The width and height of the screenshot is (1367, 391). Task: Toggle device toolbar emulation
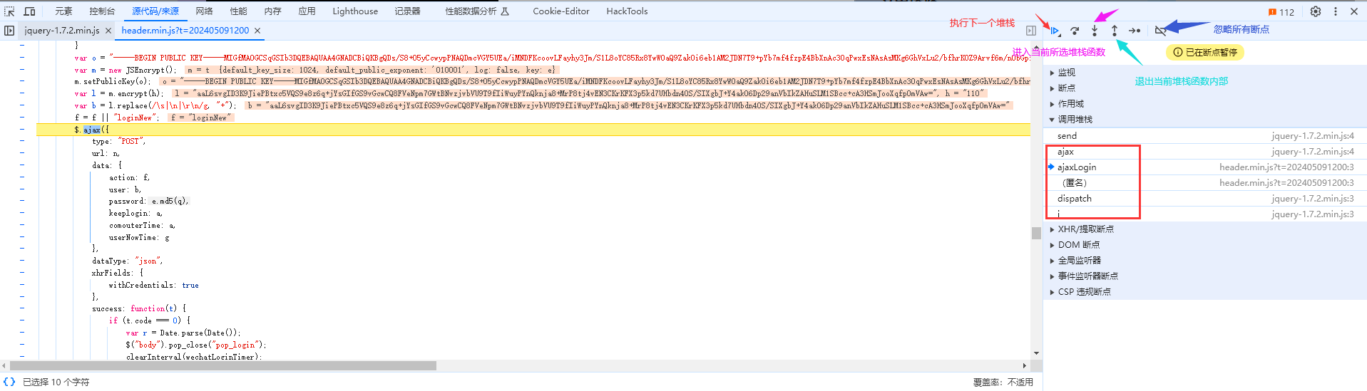click(30, 11)
